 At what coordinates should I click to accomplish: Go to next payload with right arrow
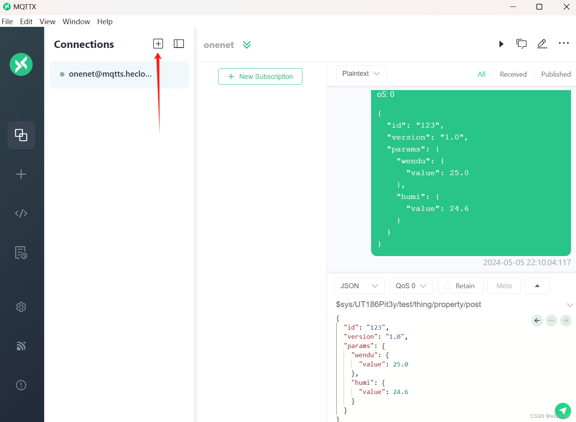tap(566, 320)
